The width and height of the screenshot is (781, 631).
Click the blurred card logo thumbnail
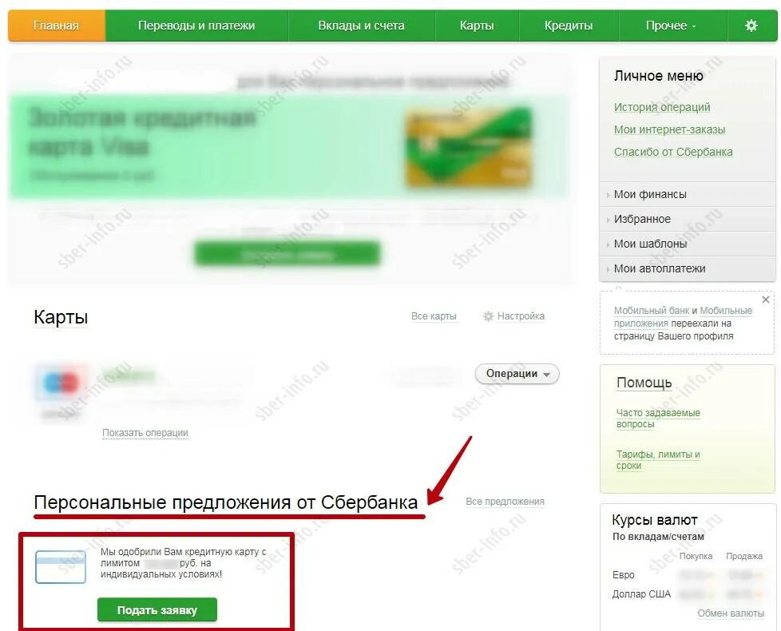click(x=61, y=383)
